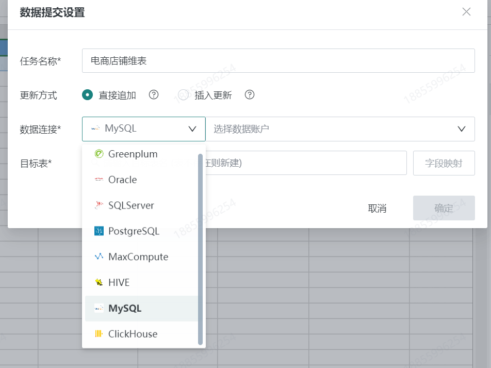Open help icon next to 插入更新
491x368 pixels.
(x=250, y=94)
